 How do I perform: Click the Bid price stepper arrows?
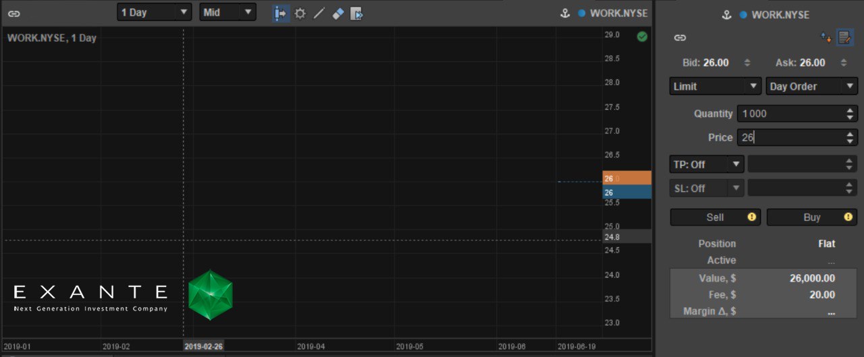click(747, 63)
